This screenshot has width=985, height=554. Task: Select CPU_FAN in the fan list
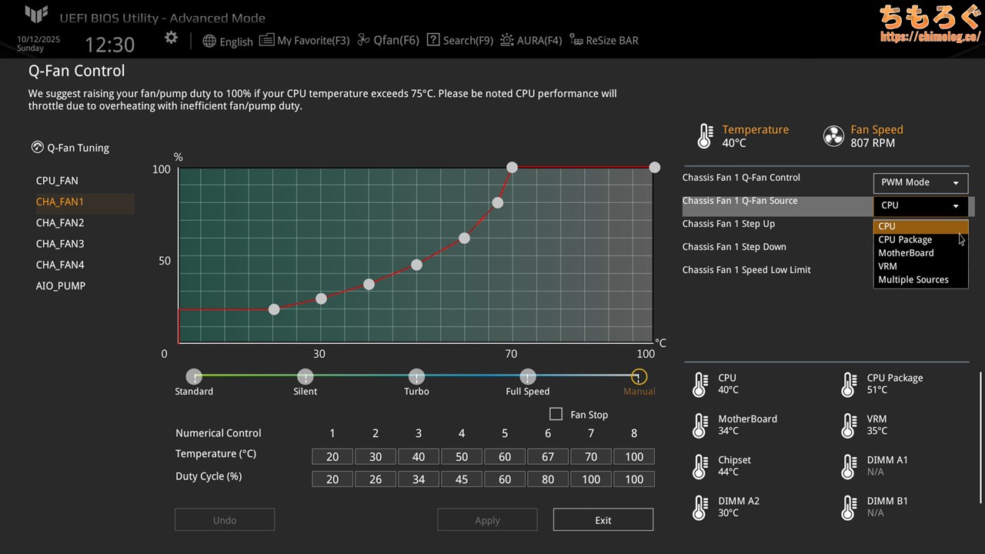pos(57,181)
